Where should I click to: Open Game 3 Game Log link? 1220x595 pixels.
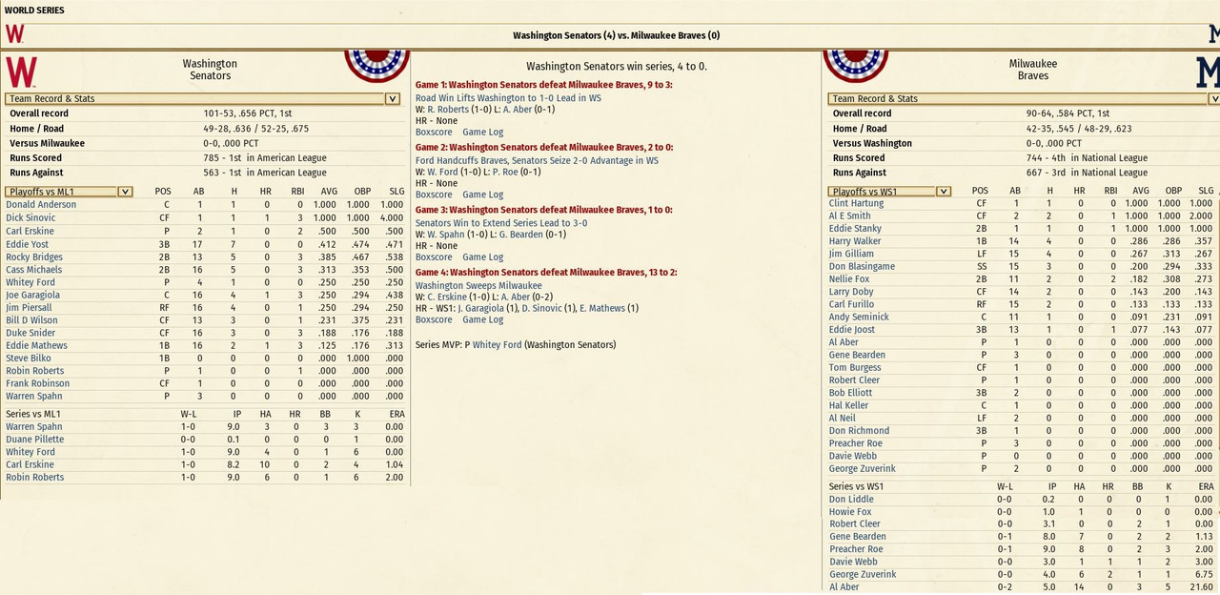click(x=482, y=257)
